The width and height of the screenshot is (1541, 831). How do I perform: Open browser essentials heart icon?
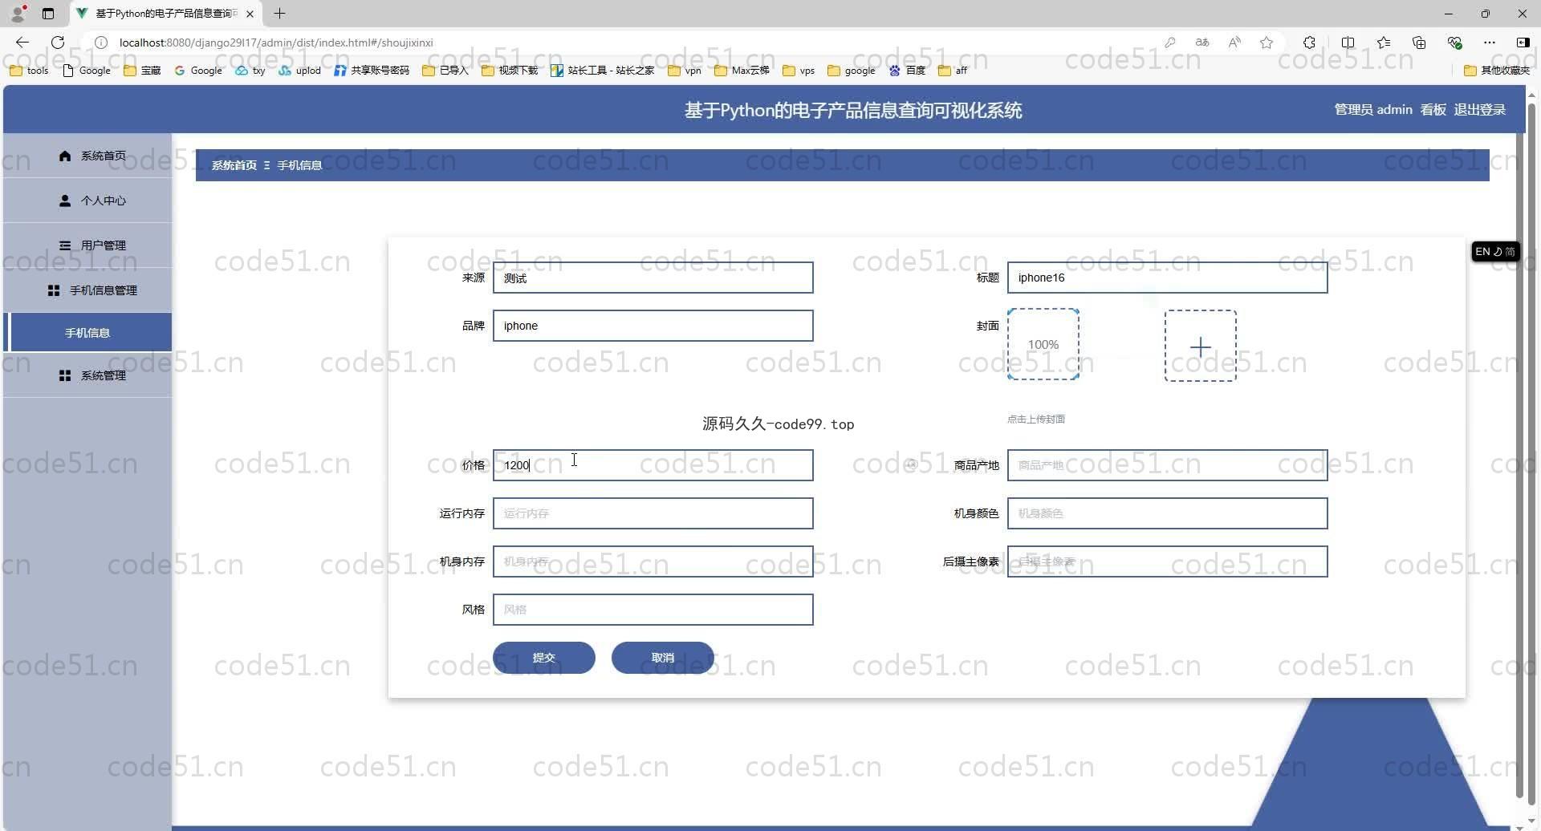tap(1454, 43)
